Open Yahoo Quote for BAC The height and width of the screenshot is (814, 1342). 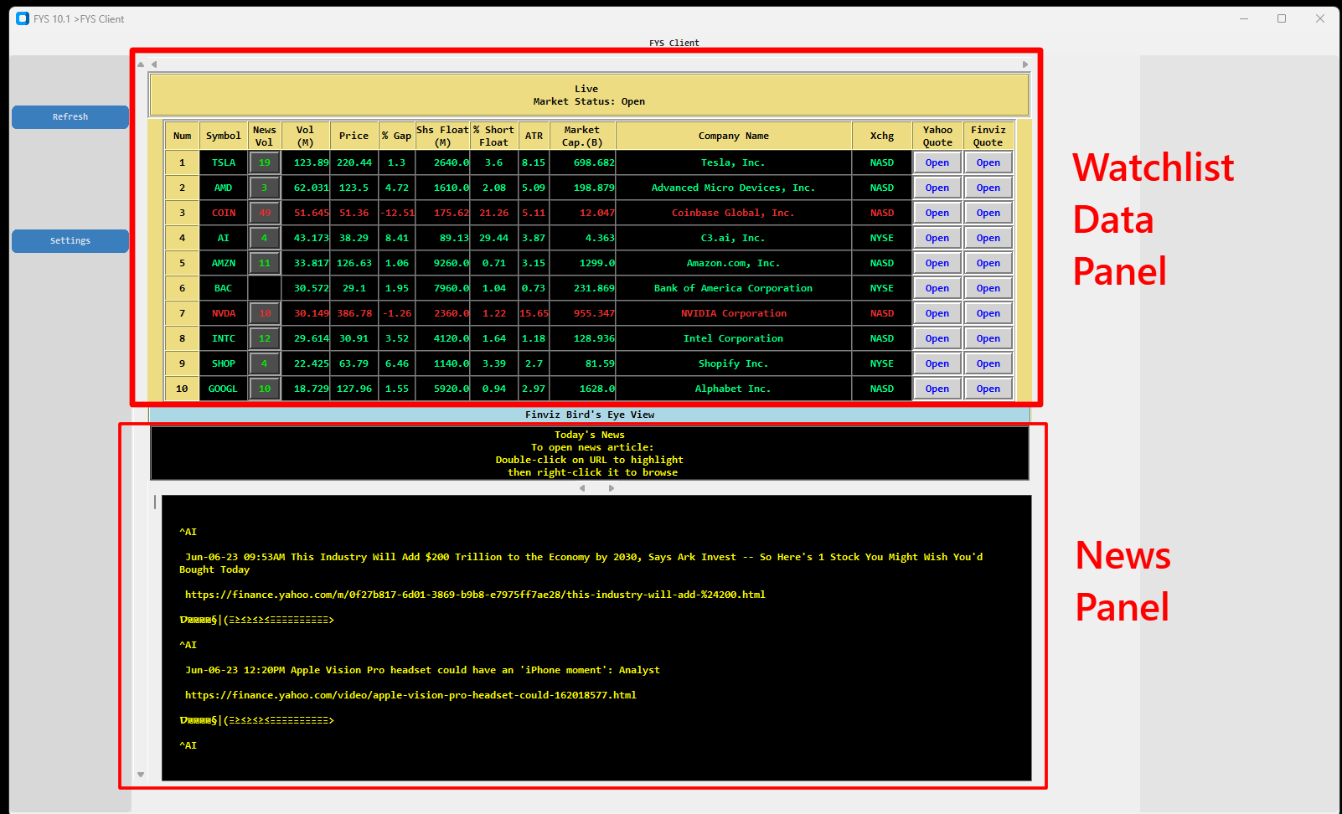click(937, 288)
